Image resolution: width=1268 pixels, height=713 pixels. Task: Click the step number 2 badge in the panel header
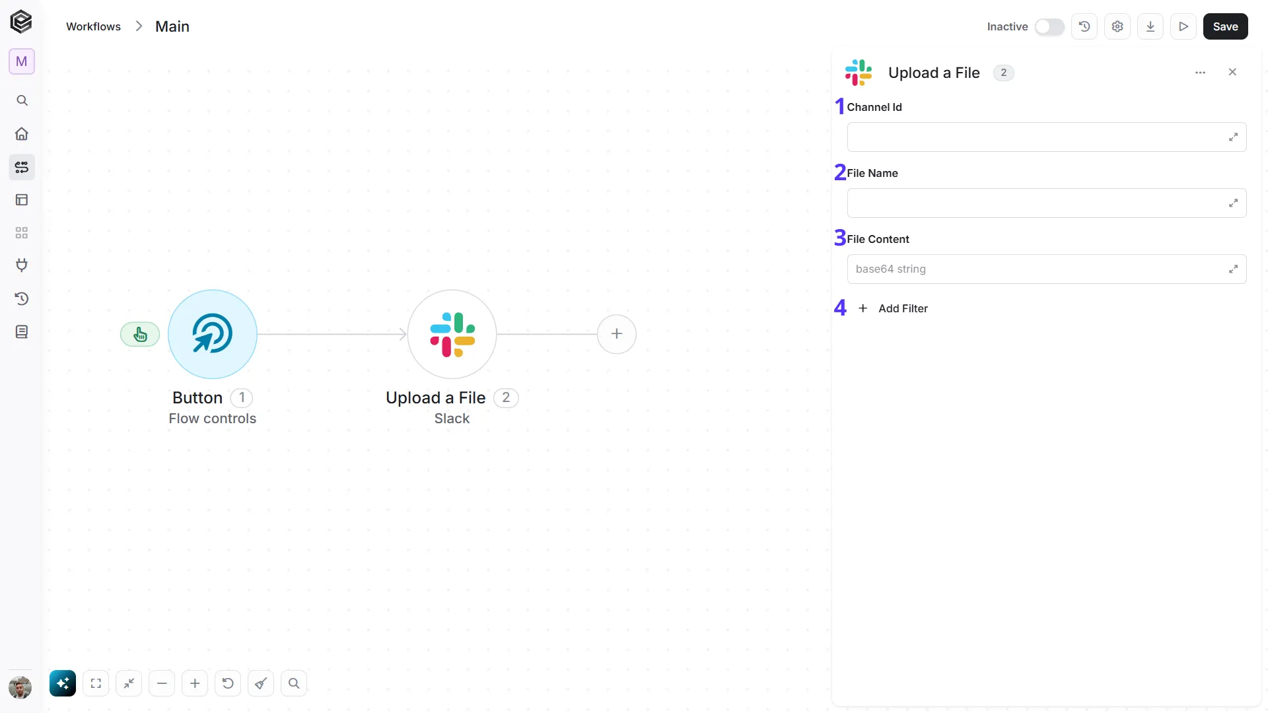[x=1003, y=73]
